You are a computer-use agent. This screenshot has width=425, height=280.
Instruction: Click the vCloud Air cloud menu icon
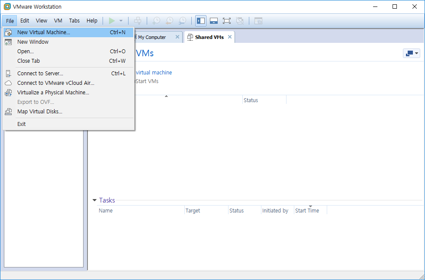(x=8, y=83)
